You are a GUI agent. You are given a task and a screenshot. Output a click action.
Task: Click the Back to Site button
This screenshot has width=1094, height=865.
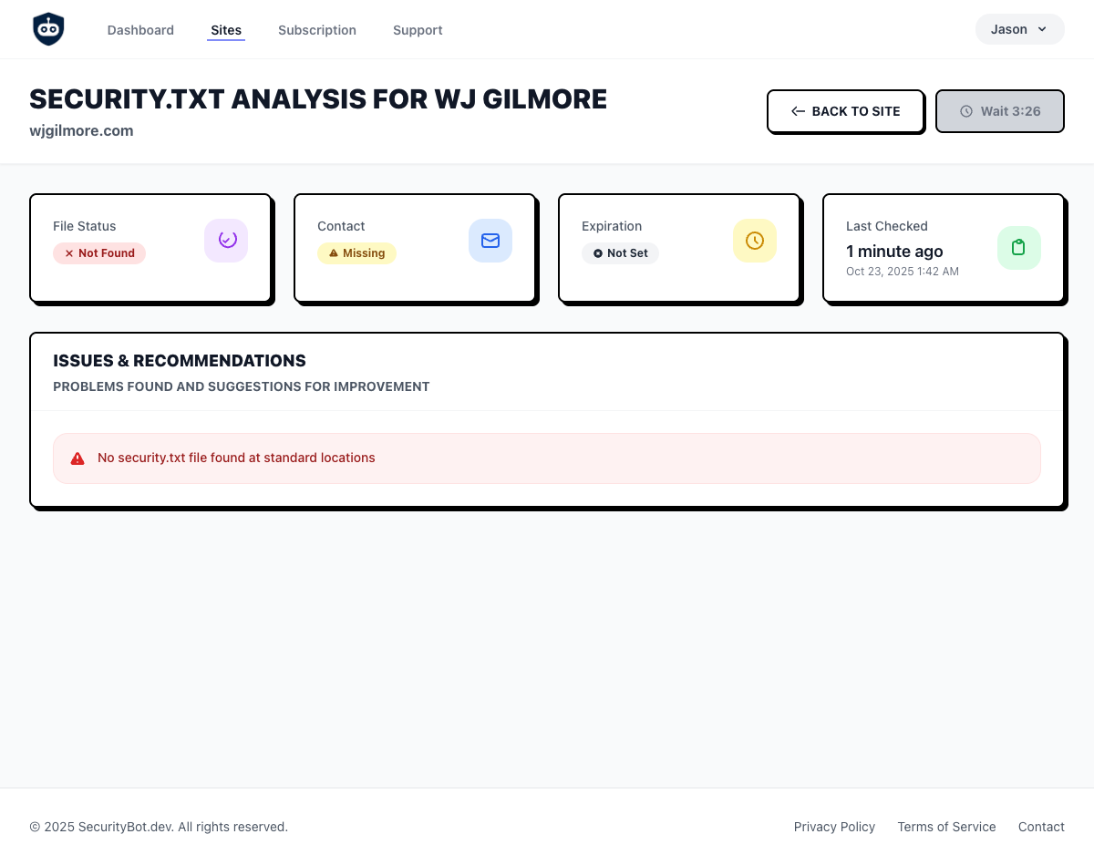(845, 111)
